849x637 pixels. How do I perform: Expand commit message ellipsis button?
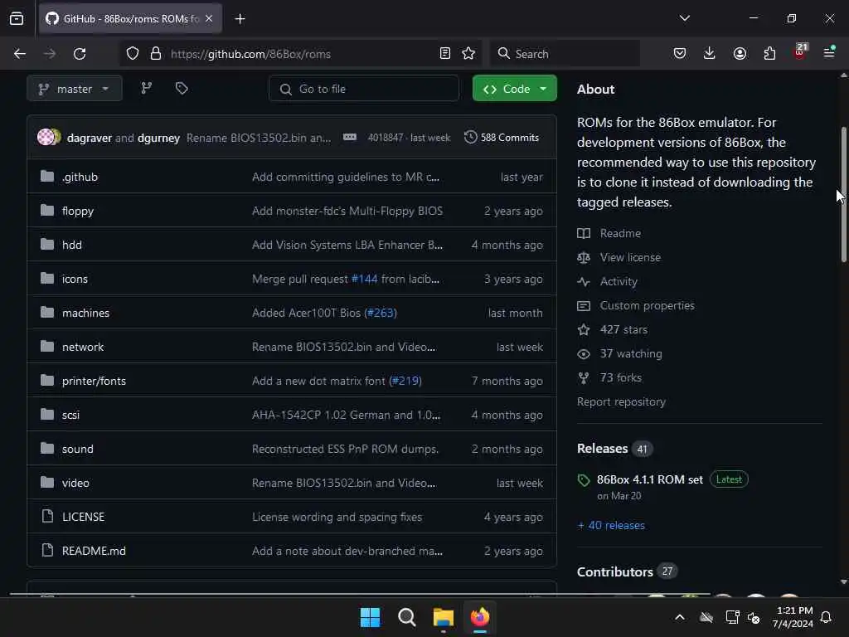point(350,137)
